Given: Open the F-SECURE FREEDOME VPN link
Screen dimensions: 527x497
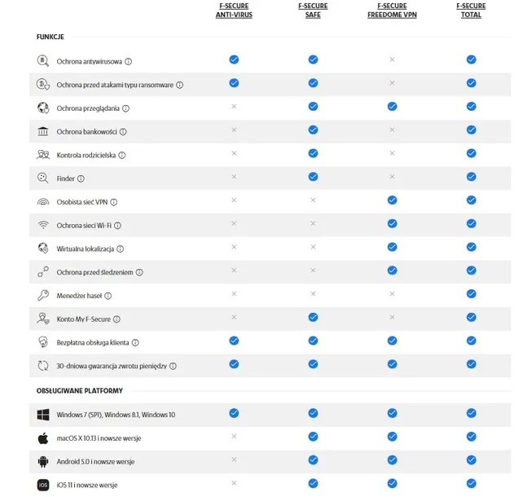Looking at the screenshot, I should (x=392, y=11).
